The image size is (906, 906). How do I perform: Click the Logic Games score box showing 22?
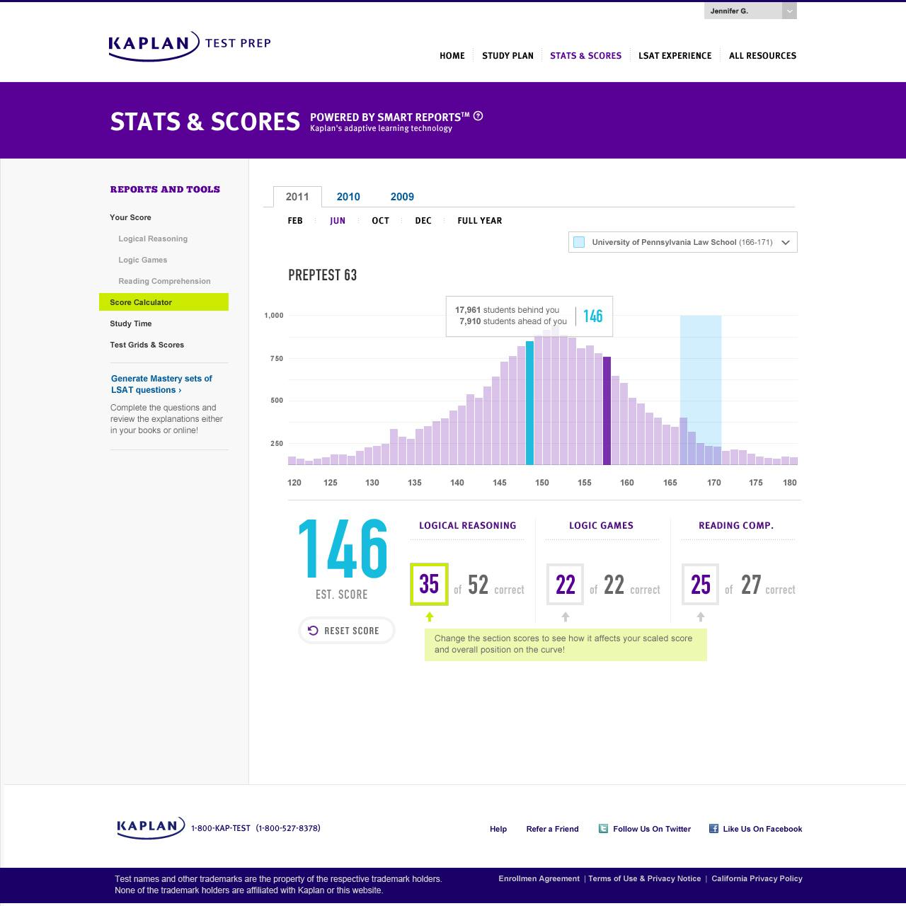click(565, 585)
